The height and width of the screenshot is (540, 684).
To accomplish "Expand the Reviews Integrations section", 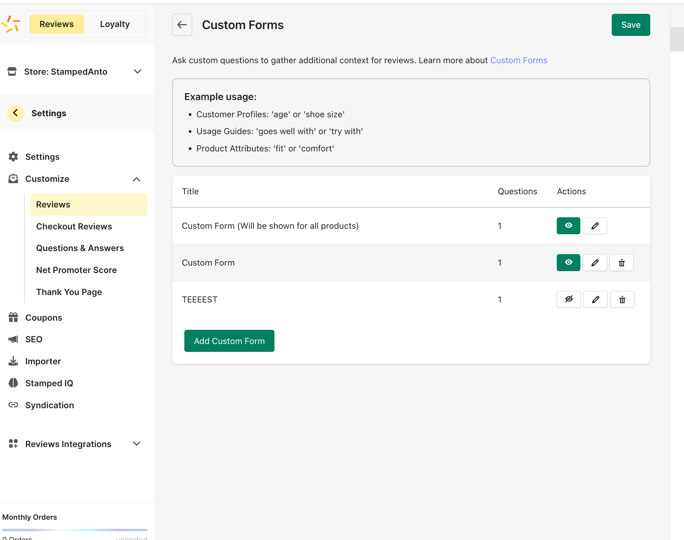I will [x=136, y=444].
